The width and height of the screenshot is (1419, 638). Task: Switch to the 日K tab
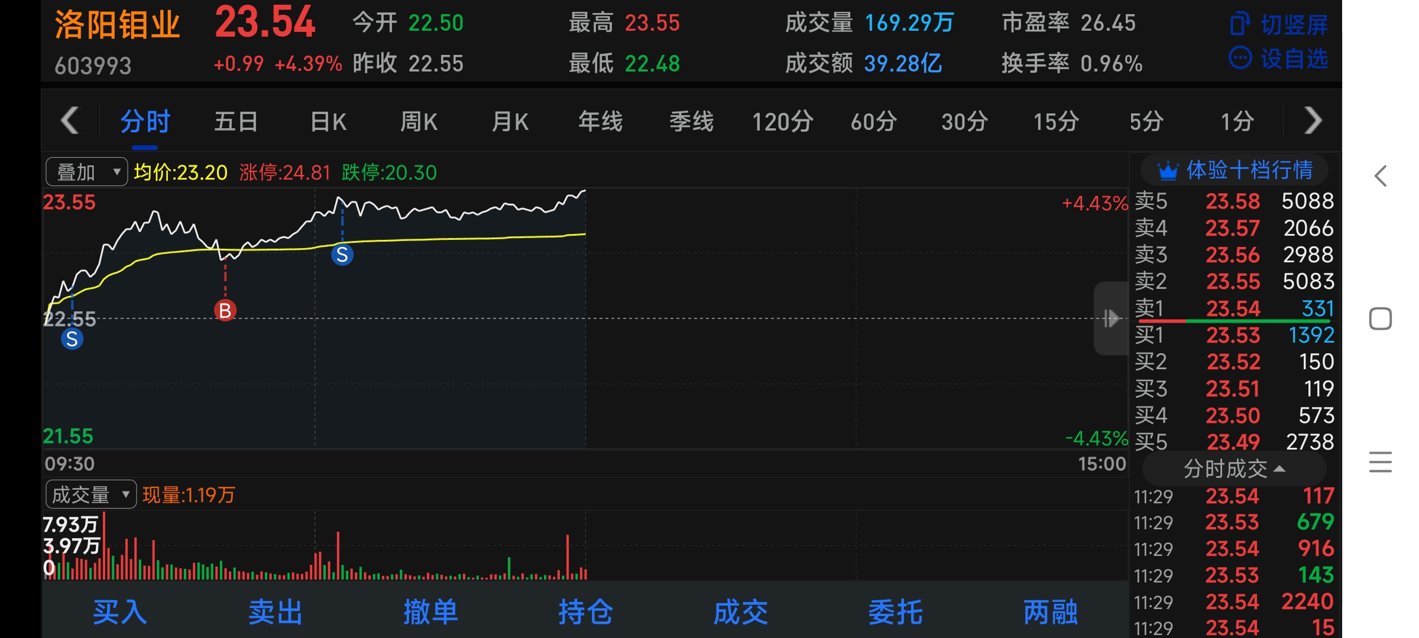point(328,122)
